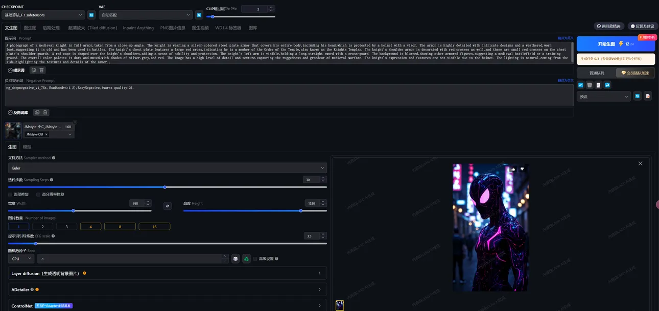This screenshot has height=311, width=659.
Task: Click the refresh icon next to VAE dropdown
Action: [199, 15]
